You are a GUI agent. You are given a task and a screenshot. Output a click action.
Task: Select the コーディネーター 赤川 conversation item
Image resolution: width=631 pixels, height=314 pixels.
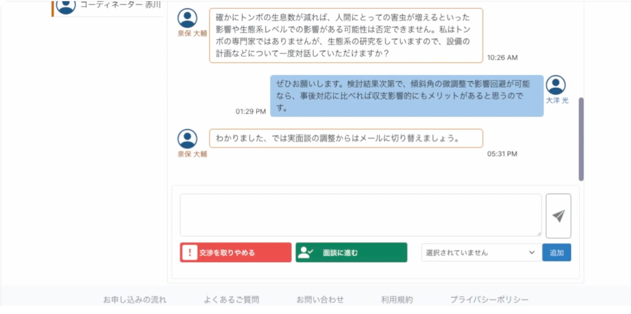tap(107, 6)
